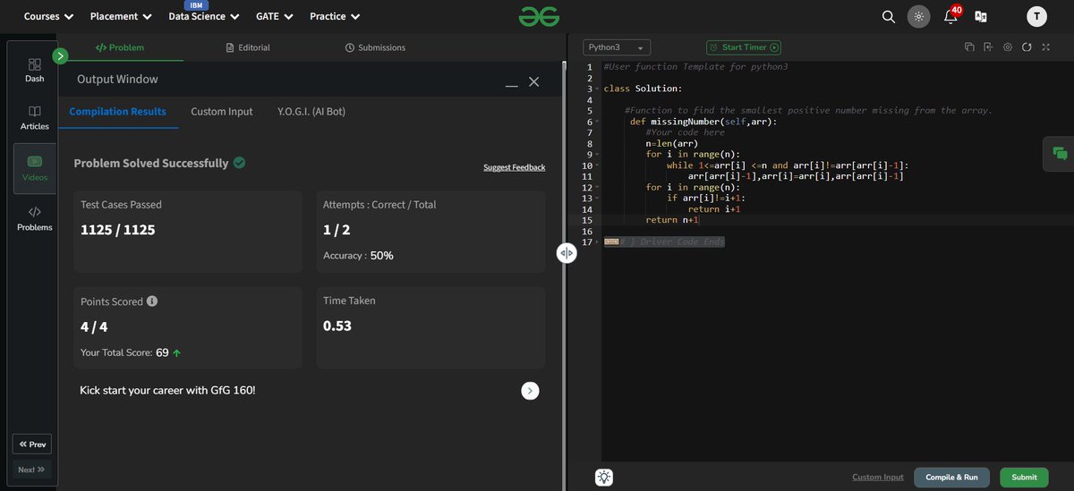
Task: Expand the Courses dropdown menu
Action: coord(48,16)
